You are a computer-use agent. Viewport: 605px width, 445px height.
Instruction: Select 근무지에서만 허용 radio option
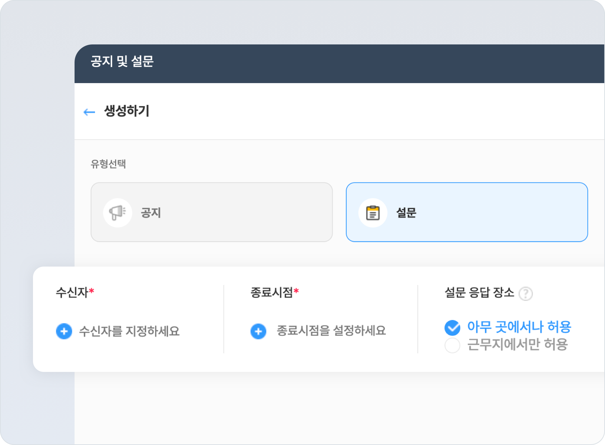452,345
